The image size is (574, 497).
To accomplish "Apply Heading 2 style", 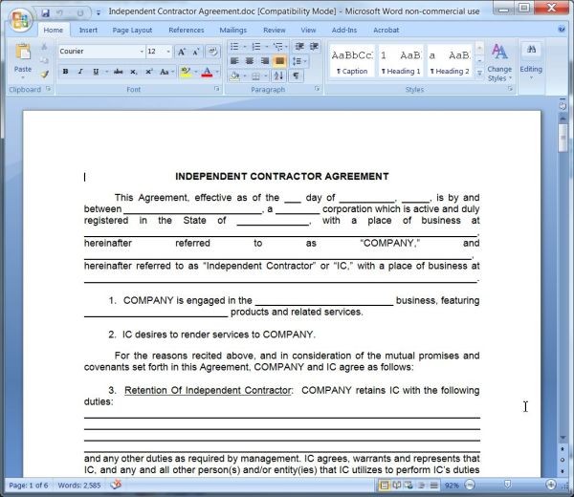I will 450,61.
